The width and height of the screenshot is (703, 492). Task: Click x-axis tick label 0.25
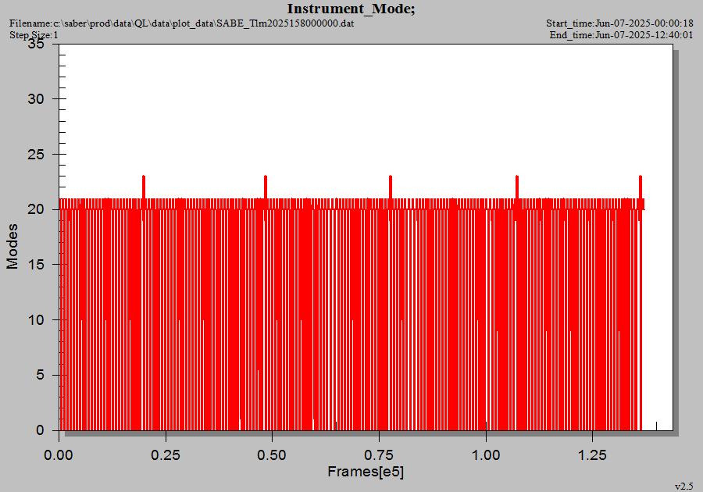point(166,455)
